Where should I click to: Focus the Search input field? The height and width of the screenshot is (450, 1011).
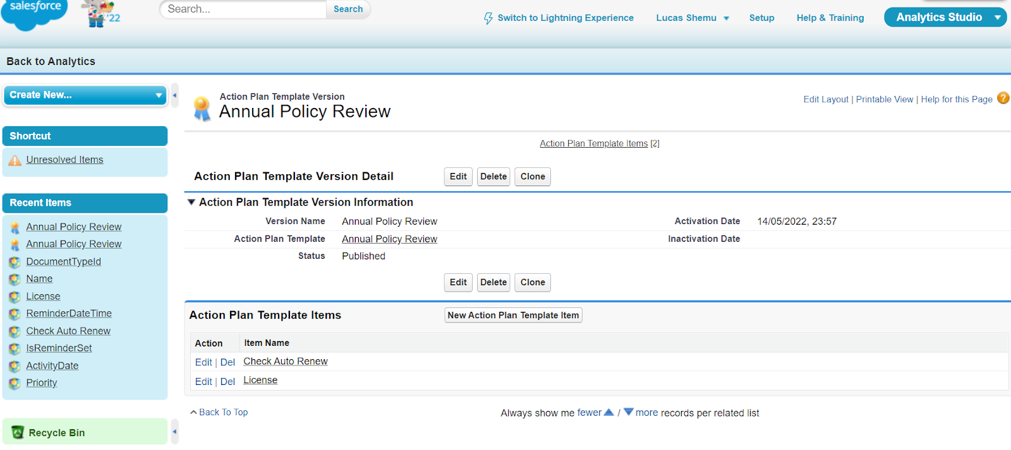243,9
